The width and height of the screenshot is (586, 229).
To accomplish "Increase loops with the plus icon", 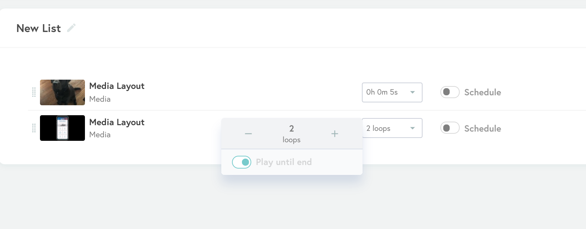I will tap(335, 134).
